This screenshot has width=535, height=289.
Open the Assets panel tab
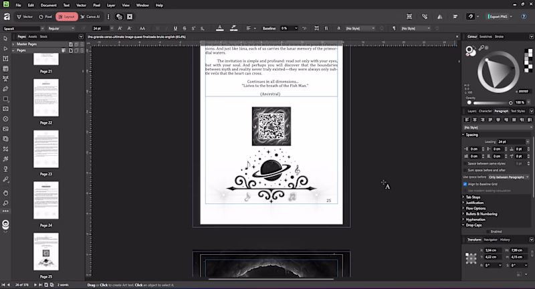[32, 37]
